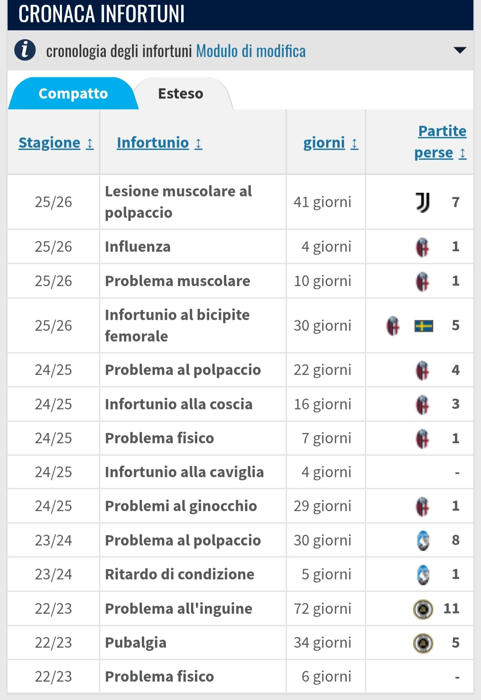Click the Lesione muscolare al polpaccio entry
The image size is (481, 700).
[178, 202]
